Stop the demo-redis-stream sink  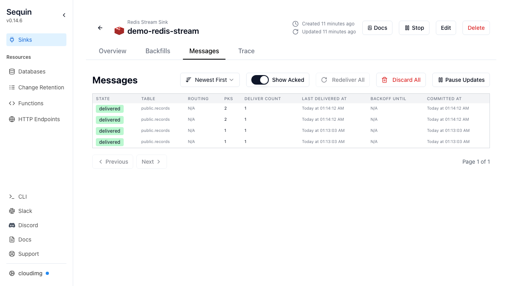pos(414,28)
